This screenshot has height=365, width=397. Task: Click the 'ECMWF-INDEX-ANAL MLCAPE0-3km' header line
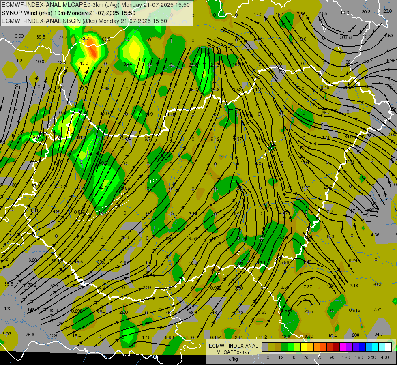(x=96, y=5)
